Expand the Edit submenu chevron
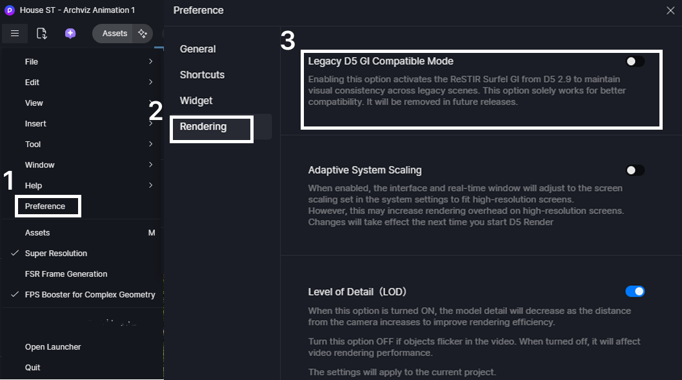 (150, 82)
